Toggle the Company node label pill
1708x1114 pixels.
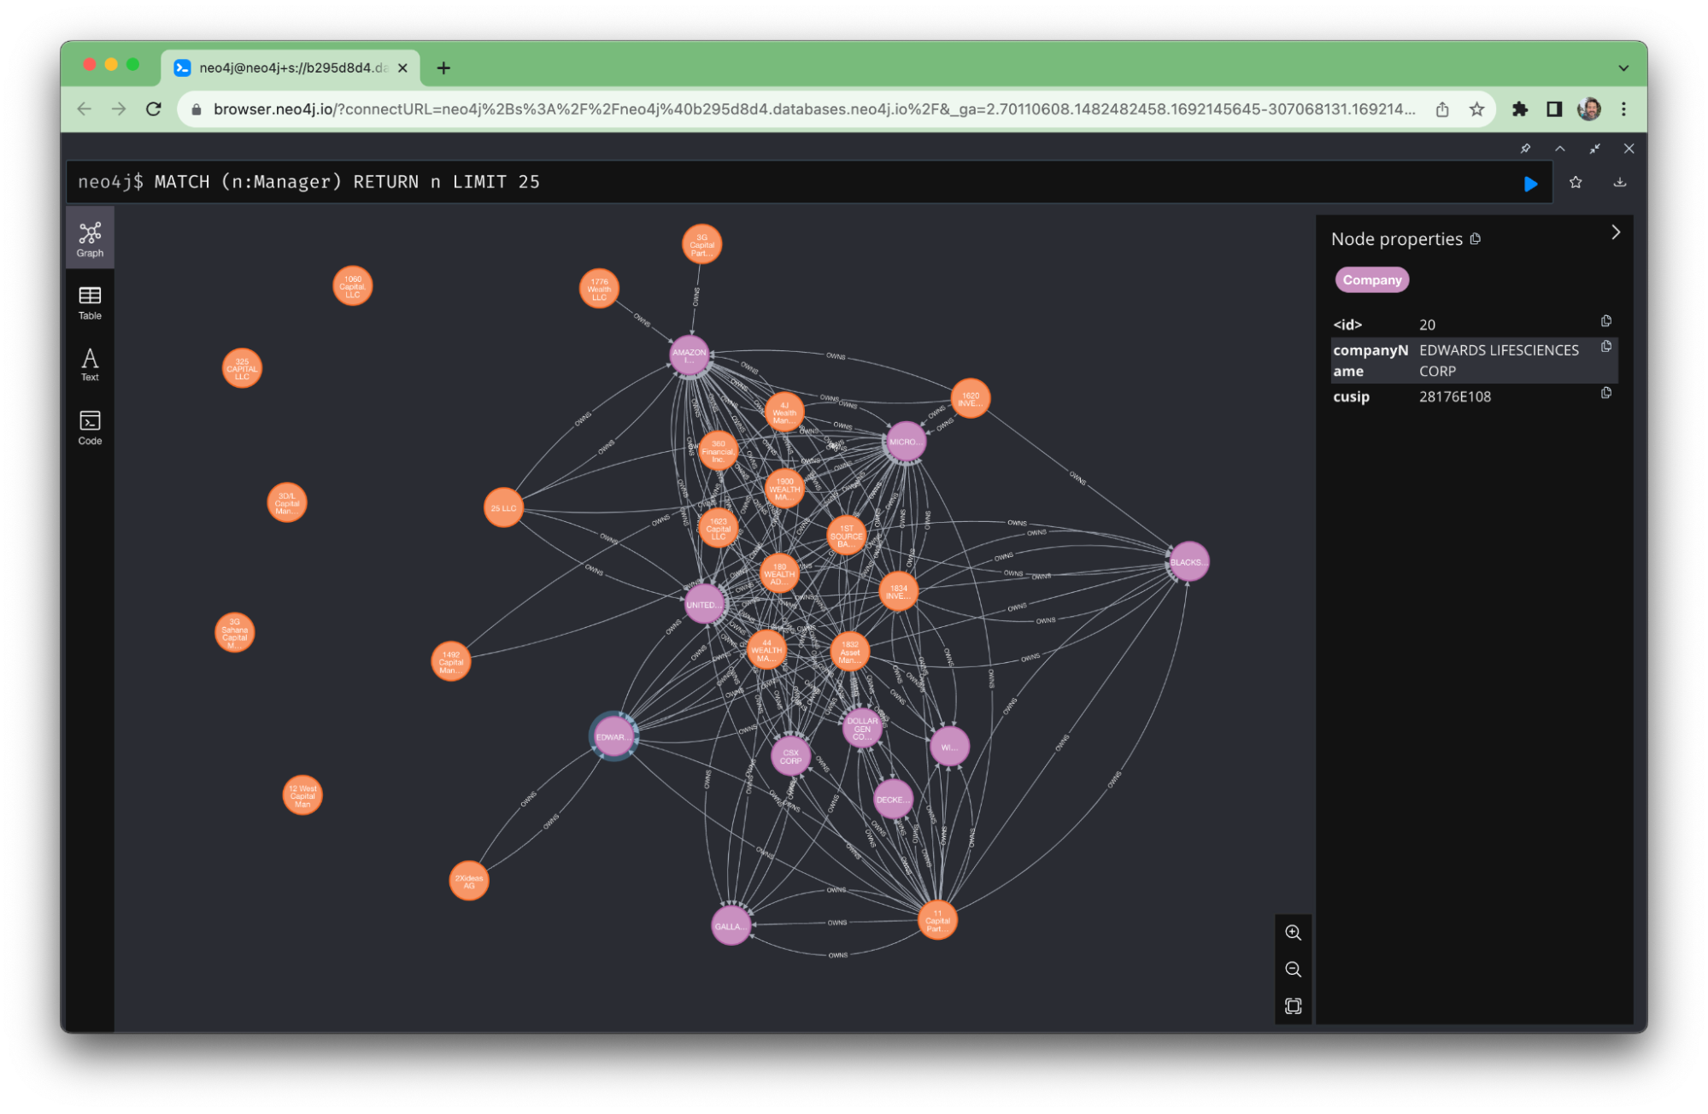coord(1372,278)
